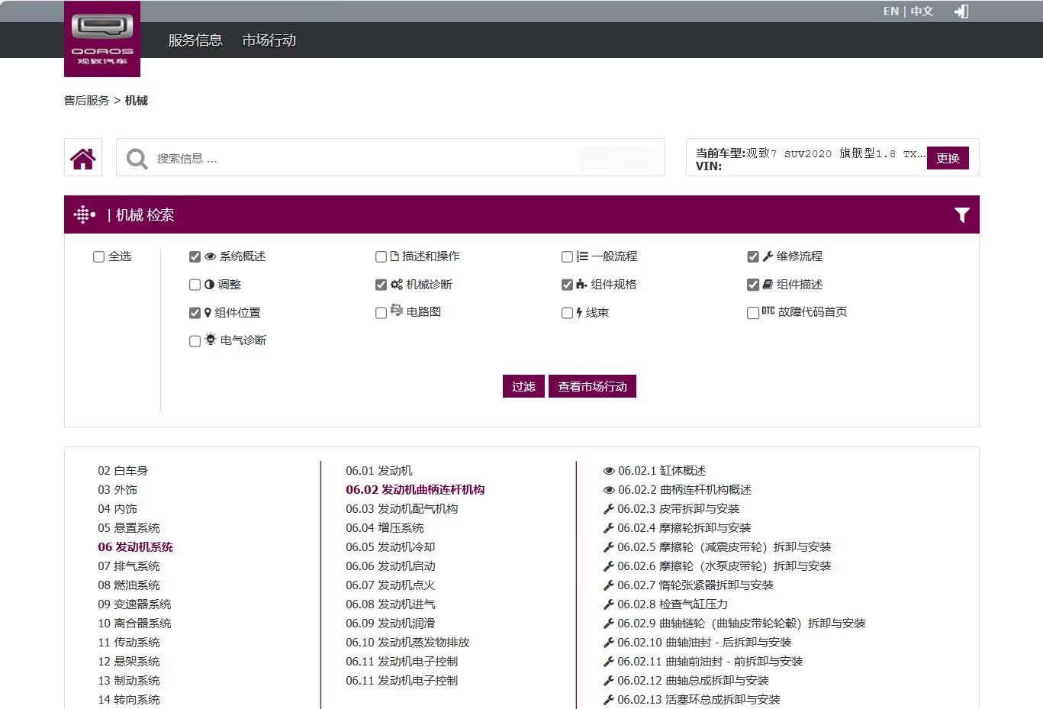The image size is (1043, 709).
Task: Open the 服务信息 menu
Action: 195,40
